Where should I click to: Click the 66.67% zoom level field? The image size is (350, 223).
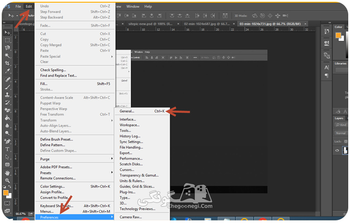(21, 214)
